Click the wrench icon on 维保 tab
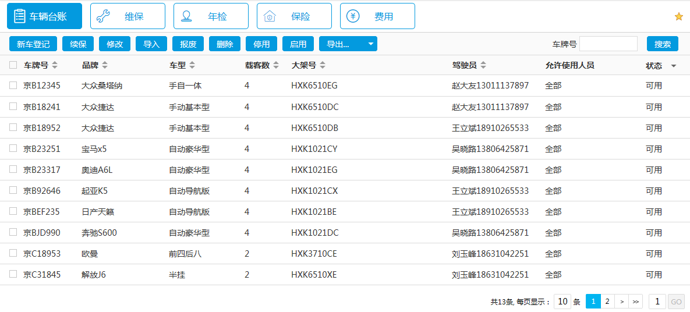690x312 pixels. 103,16
